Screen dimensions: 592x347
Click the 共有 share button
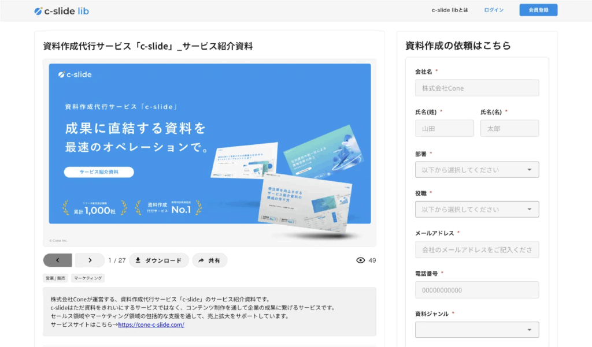209,260
